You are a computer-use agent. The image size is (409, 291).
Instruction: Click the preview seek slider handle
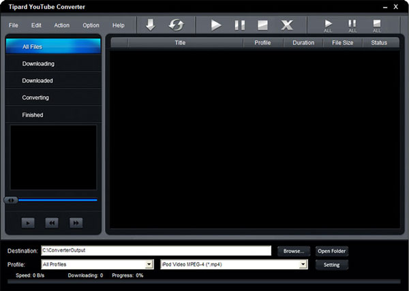tap(11, 200)
